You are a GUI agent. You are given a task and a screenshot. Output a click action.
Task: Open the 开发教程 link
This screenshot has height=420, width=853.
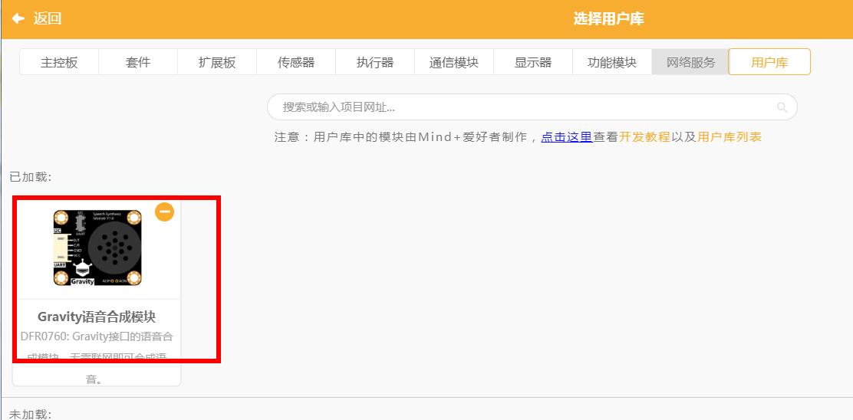[644, 137]
